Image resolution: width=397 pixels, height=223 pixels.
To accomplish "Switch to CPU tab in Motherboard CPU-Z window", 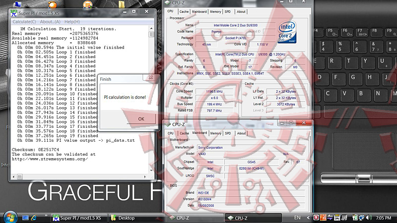I will [171, 133].
